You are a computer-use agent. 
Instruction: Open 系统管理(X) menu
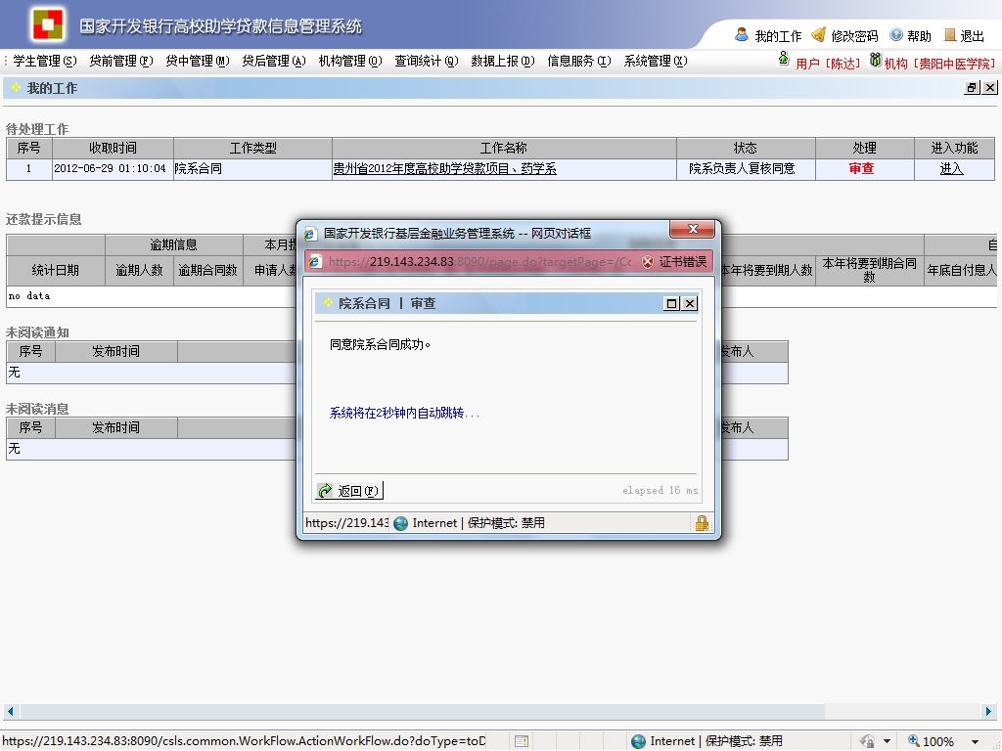[656, 61]
